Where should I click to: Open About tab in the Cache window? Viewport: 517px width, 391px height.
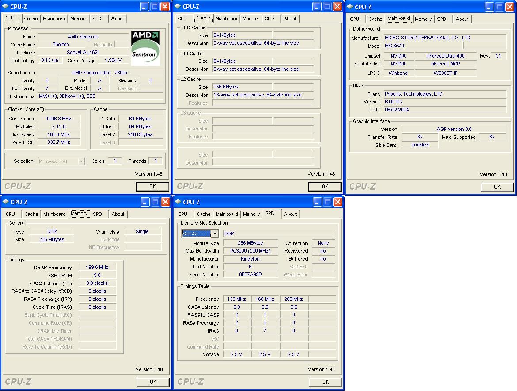pyautogui.click(x=290, y=19)
